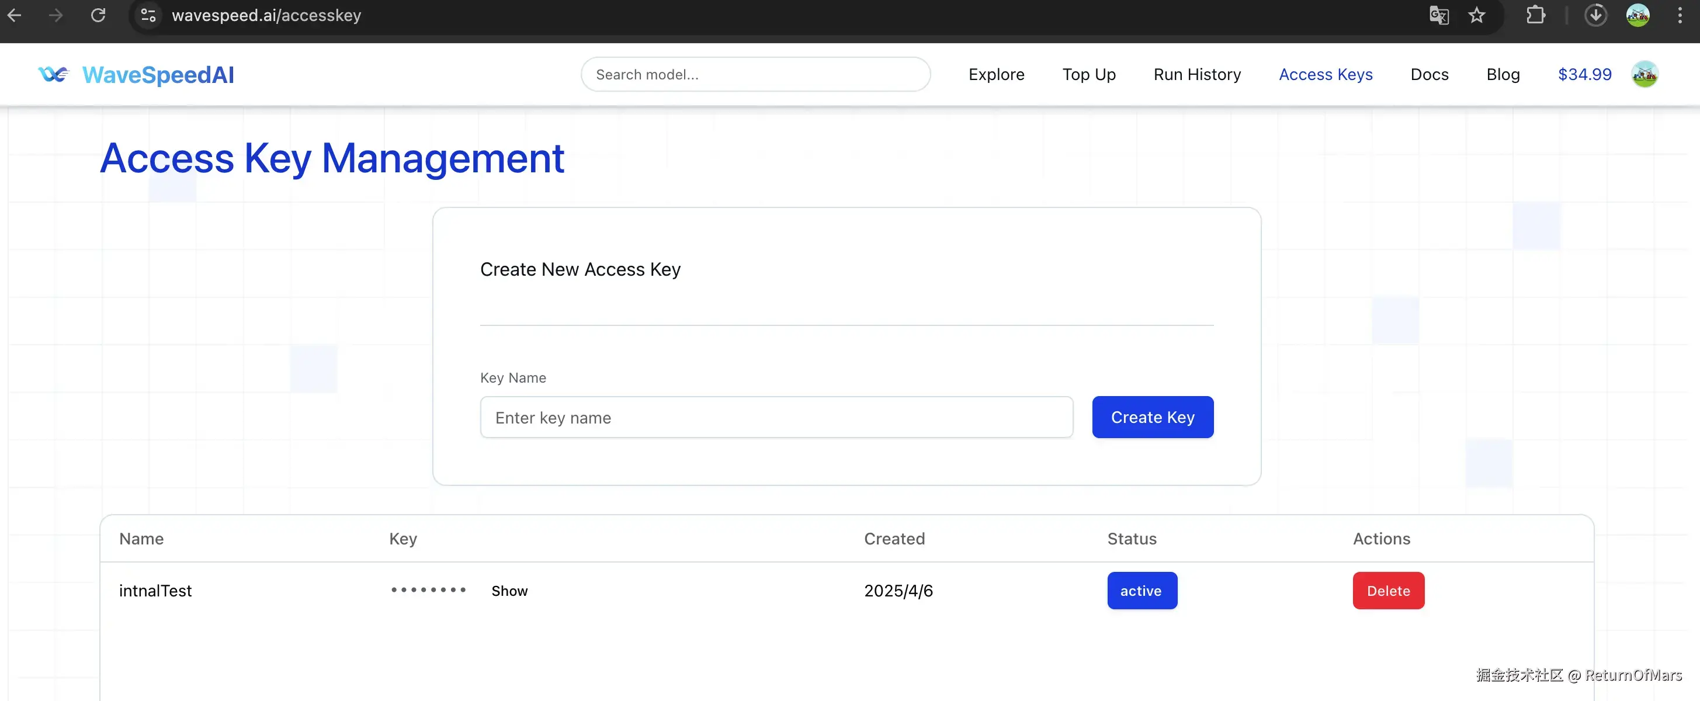Go to the Explore menu item
The image size is (1700, 701).
(996, 75)
